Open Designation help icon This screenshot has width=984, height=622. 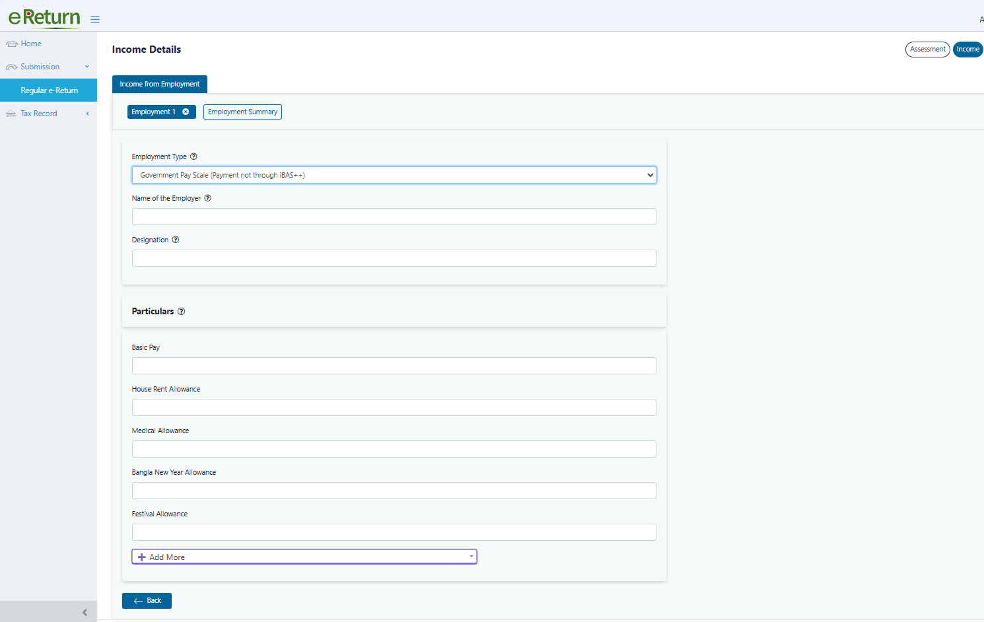(176, 240)
